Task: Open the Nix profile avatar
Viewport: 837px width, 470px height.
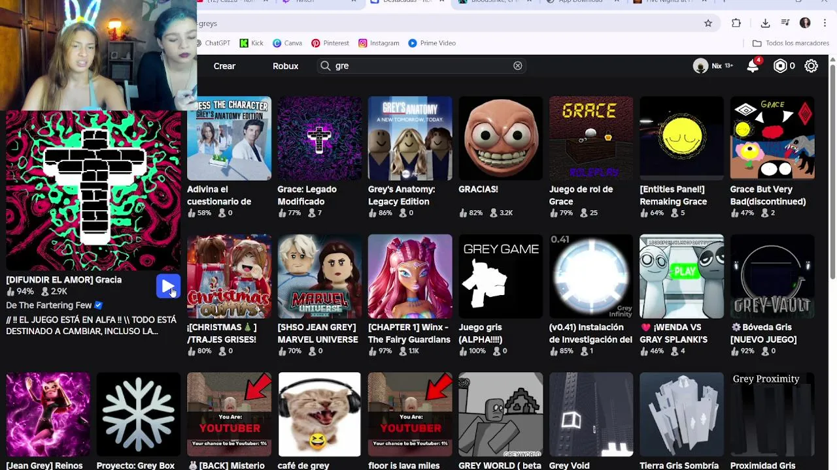Action: tap(700, 66)
